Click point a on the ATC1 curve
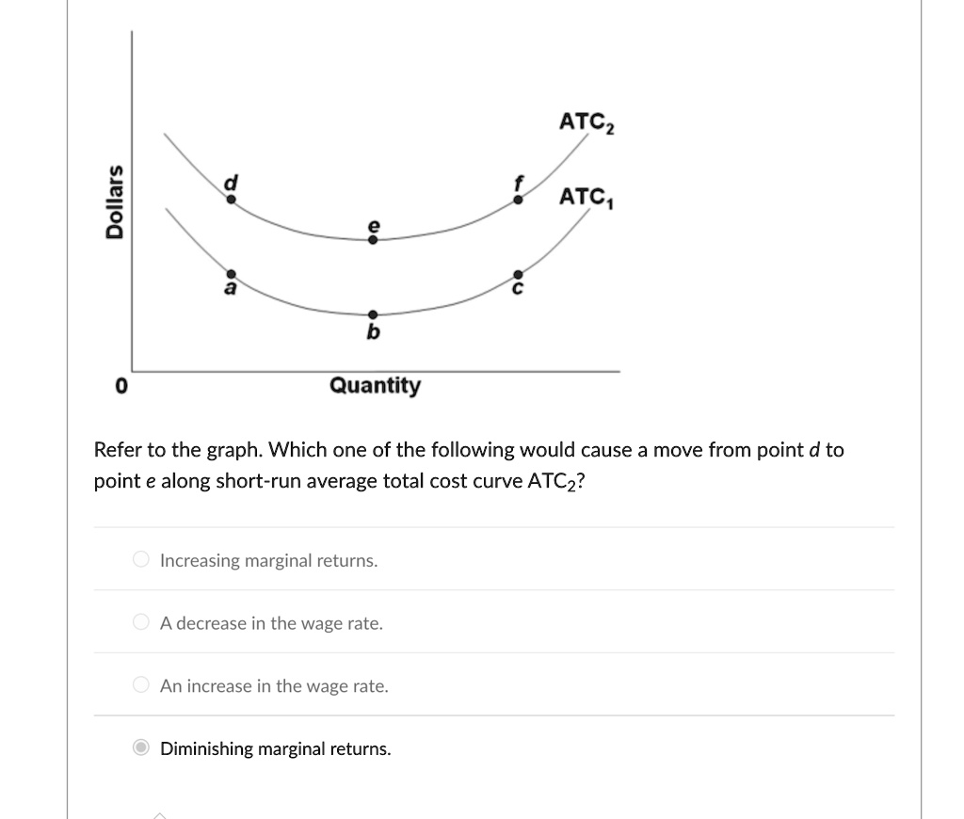 (231, 274)
